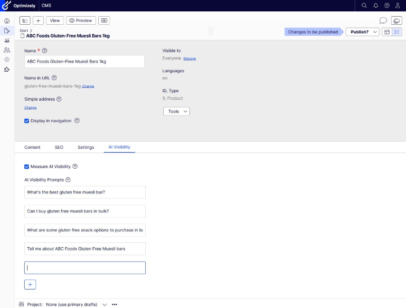Switch to the Settings tab

[x=86, y=147]
